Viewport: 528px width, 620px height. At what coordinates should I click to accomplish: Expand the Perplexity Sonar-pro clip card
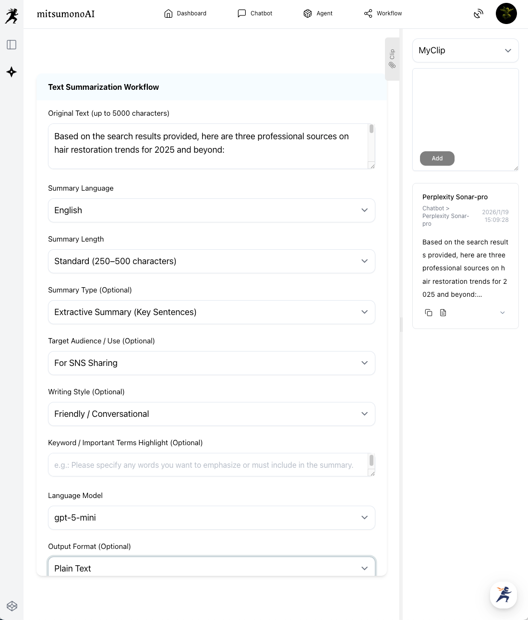click(x=503, y=313)
